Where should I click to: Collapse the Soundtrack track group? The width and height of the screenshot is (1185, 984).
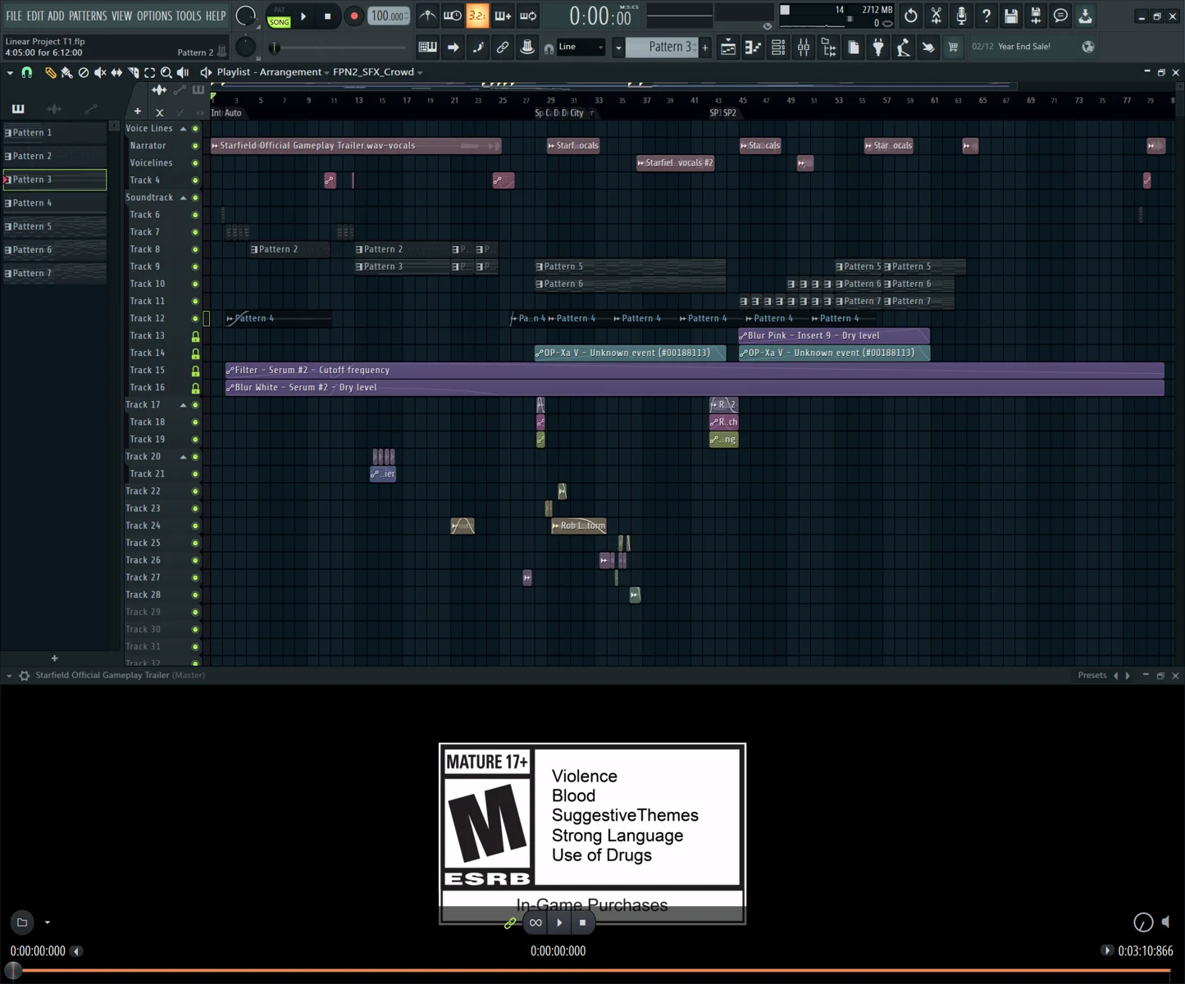tap(184, 198)
